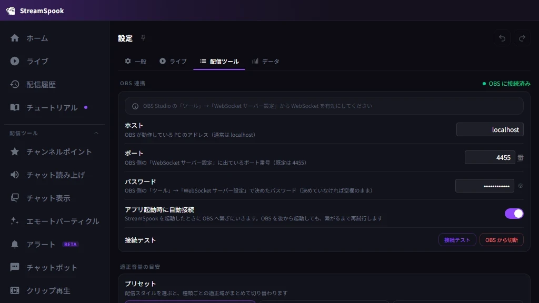
Task: Click the bell icon for アラート
Action: point(14,244)
